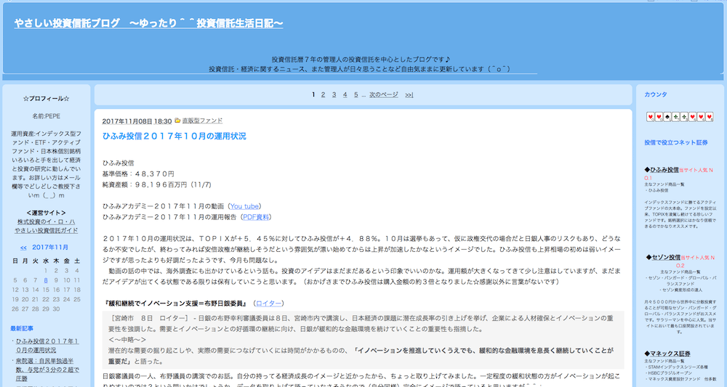This screenshot has width=727, height=387.
Task: Open the blog title link in header
Action: pyautogui.click(x=148, y=24)
